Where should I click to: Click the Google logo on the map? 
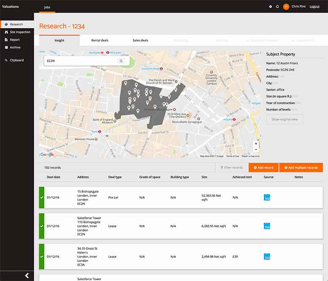click(x=47, y=154)
